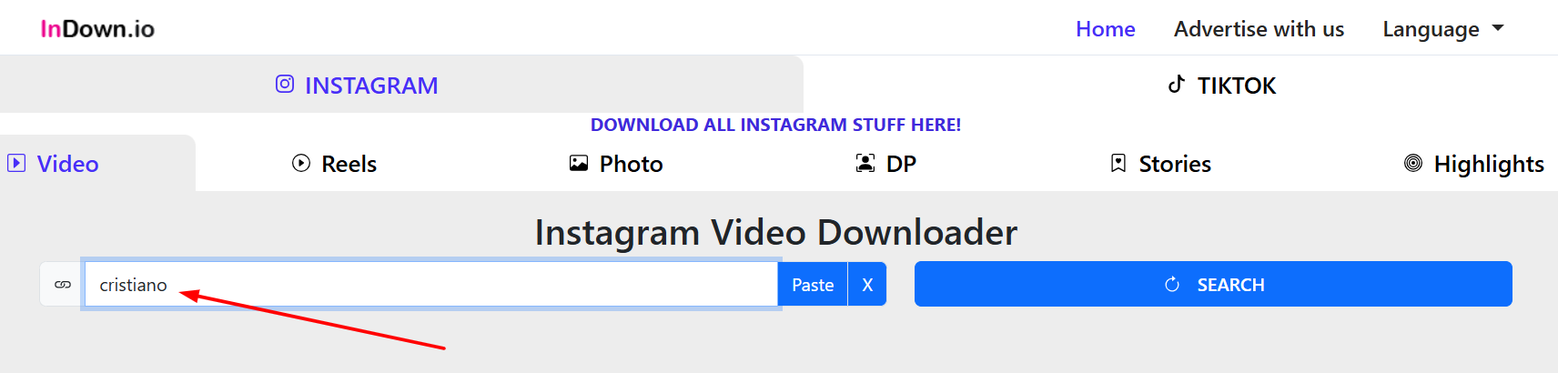Select the Reels tab
Viewport: 1558px width, 373px height.
tap(334, 164)
